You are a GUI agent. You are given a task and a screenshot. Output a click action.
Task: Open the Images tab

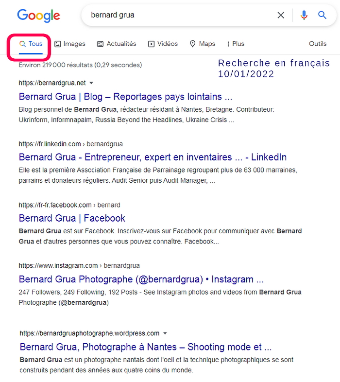pos(70,44)
